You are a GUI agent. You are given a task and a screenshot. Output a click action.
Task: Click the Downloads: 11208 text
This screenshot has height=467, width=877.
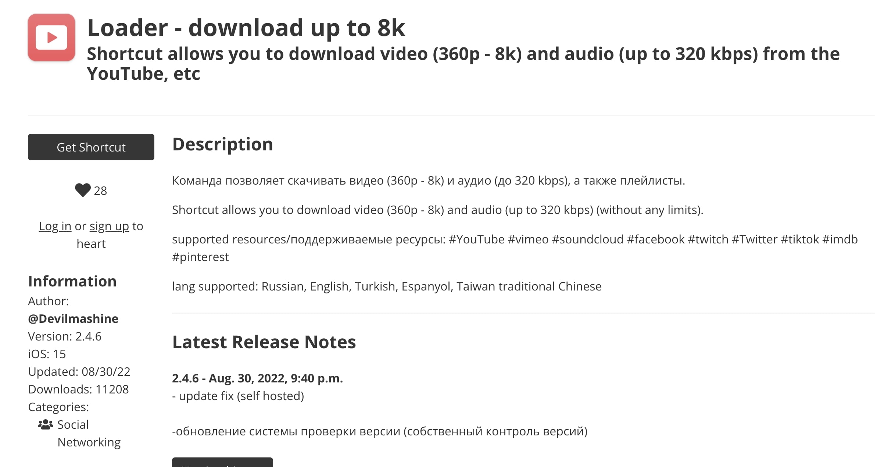78,389
